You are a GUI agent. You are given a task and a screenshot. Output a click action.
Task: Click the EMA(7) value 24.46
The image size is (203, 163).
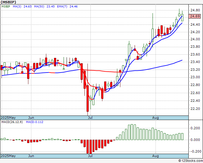(73, 7)
